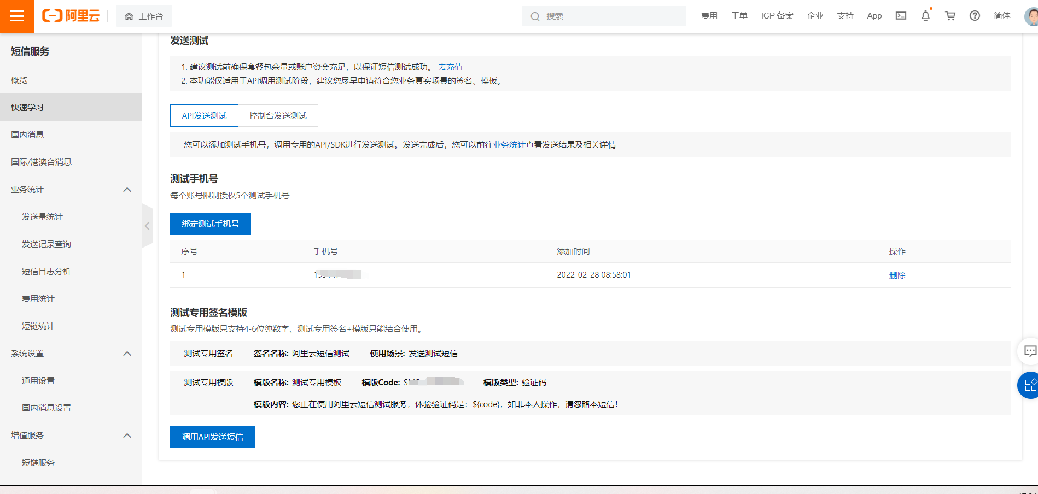Open the shopping cart icon

click(x=950, y=16)
